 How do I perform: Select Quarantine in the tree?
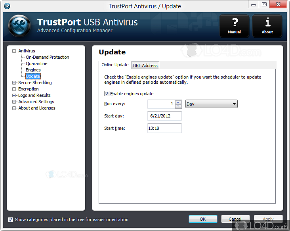coord(36,64)
